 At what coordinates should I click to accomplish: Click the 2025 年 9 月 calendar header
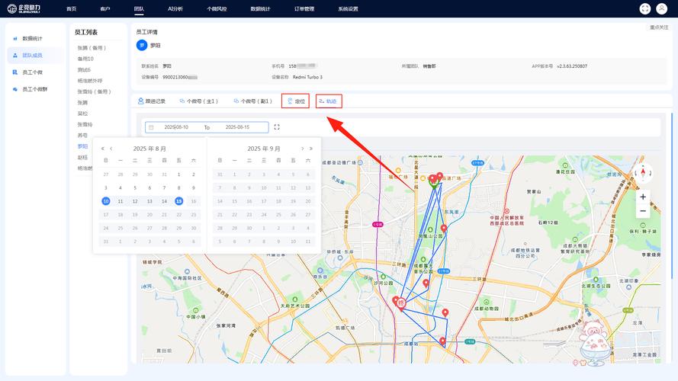coord(264,149)
